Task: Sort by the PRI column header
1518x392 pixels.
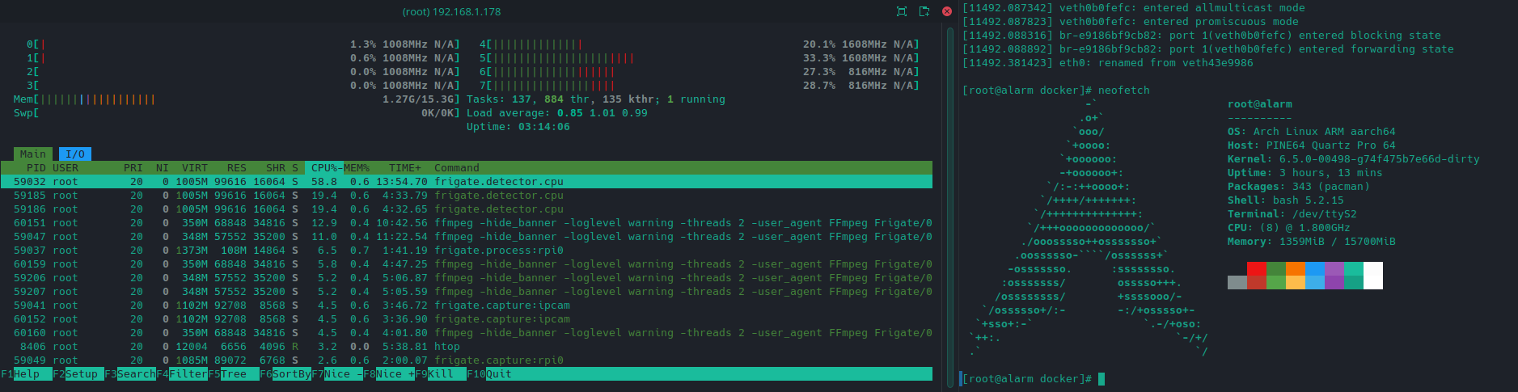Action: point(133,167)
